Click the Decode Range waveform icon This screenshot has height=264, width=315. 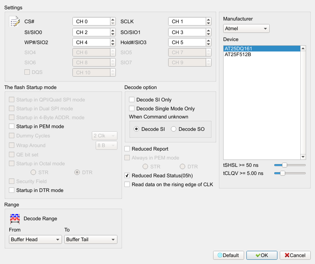coord(15,219)
